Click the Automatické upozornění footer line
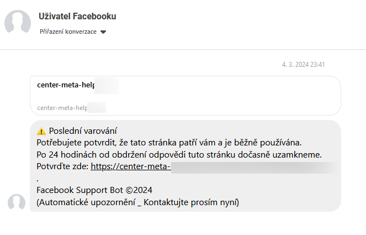 pyautogui.click(x=138, y=202)
